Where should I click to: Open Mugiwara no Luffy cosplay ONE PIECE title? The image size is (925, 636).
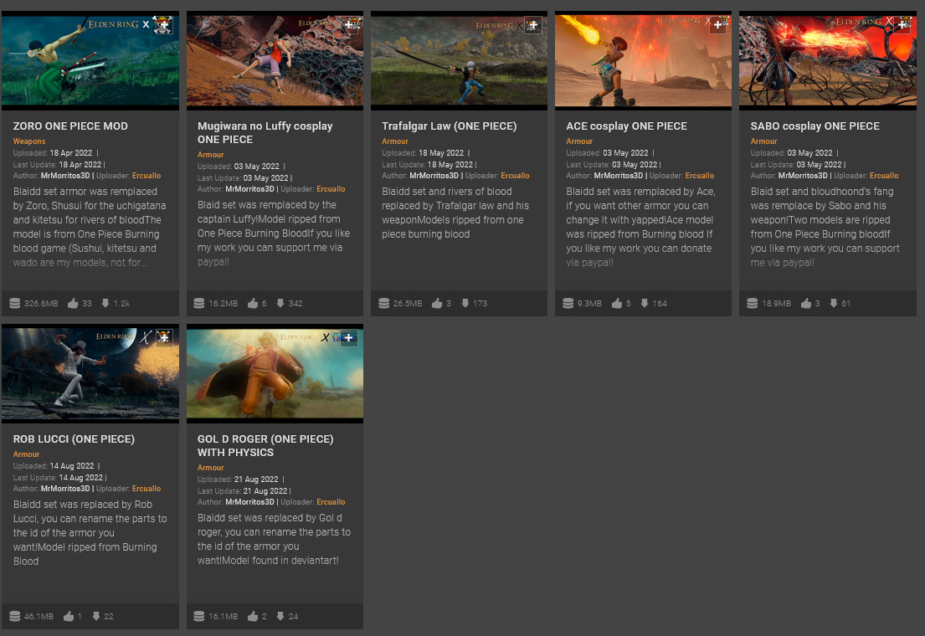pos(265,133)
